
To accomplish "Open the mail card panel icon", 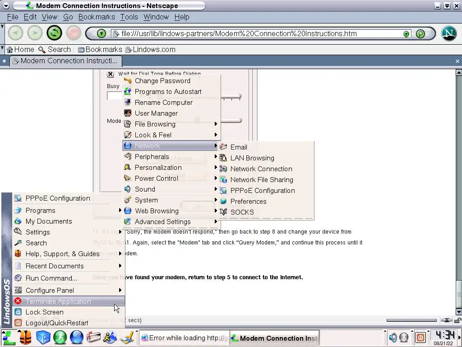I will [x=93, y=338].
